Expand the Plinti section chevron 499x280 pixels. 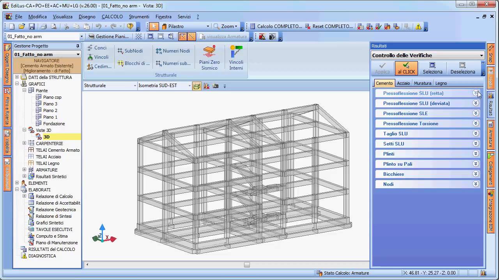tap(476, 154)
